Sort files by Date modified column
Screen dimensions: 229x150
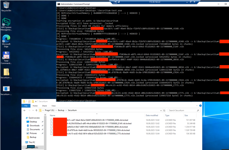152,115
